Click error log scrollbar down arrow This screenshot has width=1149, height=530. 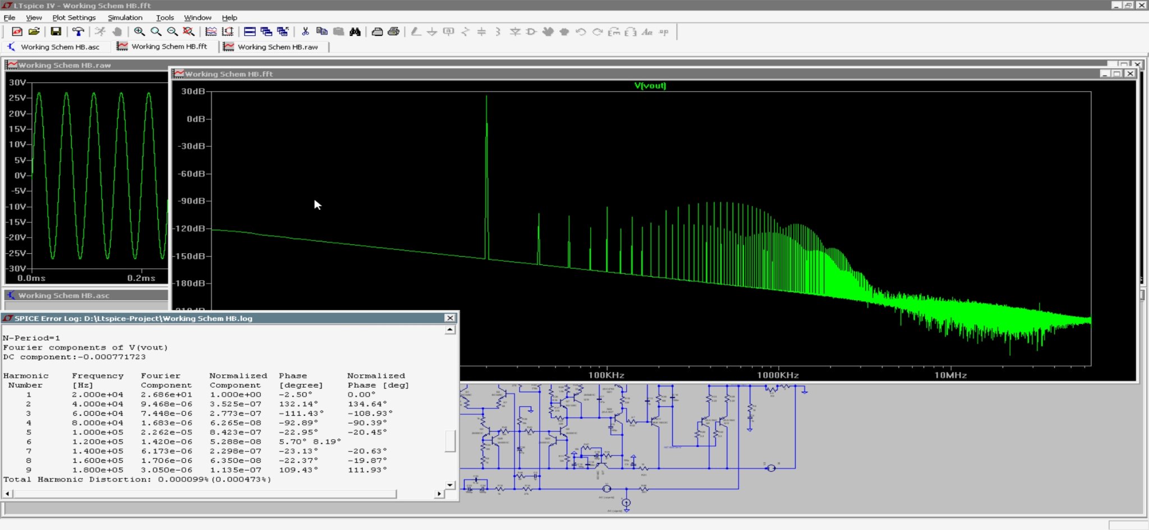pos(450,485)
